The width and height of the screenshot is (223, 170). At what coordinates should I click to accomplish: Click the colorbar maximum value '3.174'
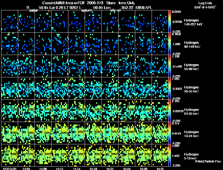176,123
